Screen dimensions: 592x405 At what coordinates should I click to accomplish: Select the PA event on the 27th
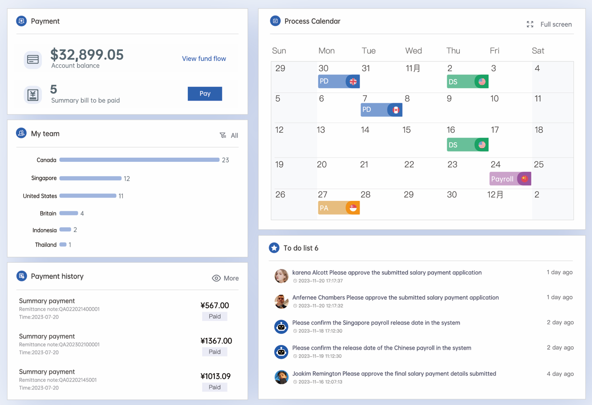(x=338, y=208)
